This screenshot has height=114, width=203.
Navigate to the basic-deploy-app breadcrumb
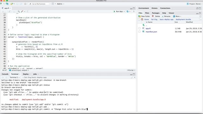167,19
